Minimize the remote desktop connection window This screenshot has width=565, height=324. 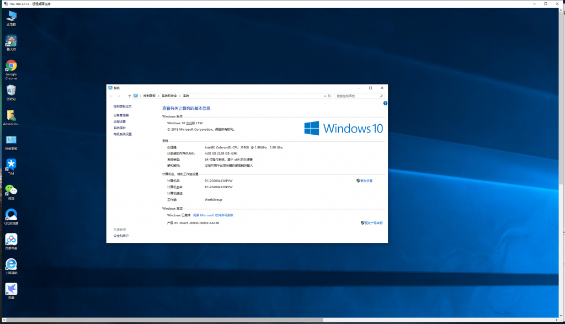534,4
